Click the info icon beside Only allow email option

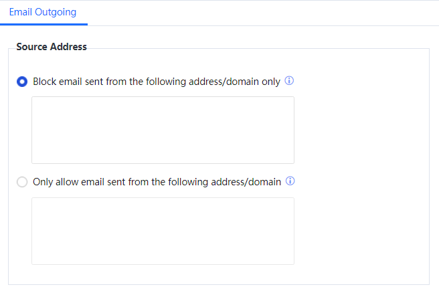(x=290, y=181)
